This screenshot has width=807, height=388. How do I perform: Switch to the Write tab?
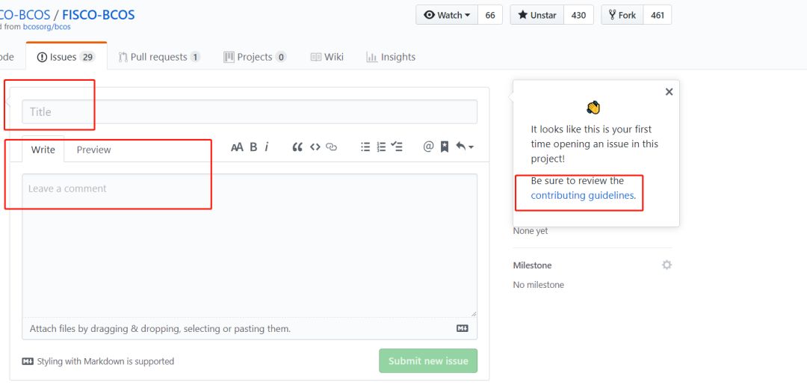tap(43, 150)
